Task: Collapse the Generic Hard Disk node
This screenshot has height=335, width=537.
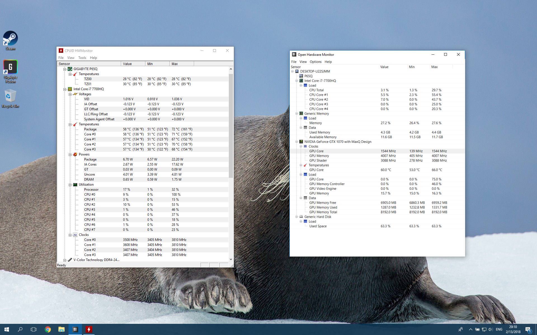Action: [x=296, y=217]
